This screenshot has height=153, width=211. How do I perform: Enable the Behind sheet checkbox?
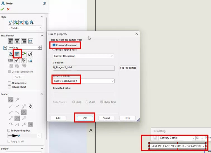point(9,87)
